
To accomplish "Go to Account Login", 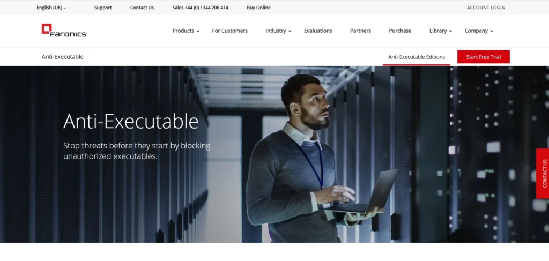I will tap(486, 8).
